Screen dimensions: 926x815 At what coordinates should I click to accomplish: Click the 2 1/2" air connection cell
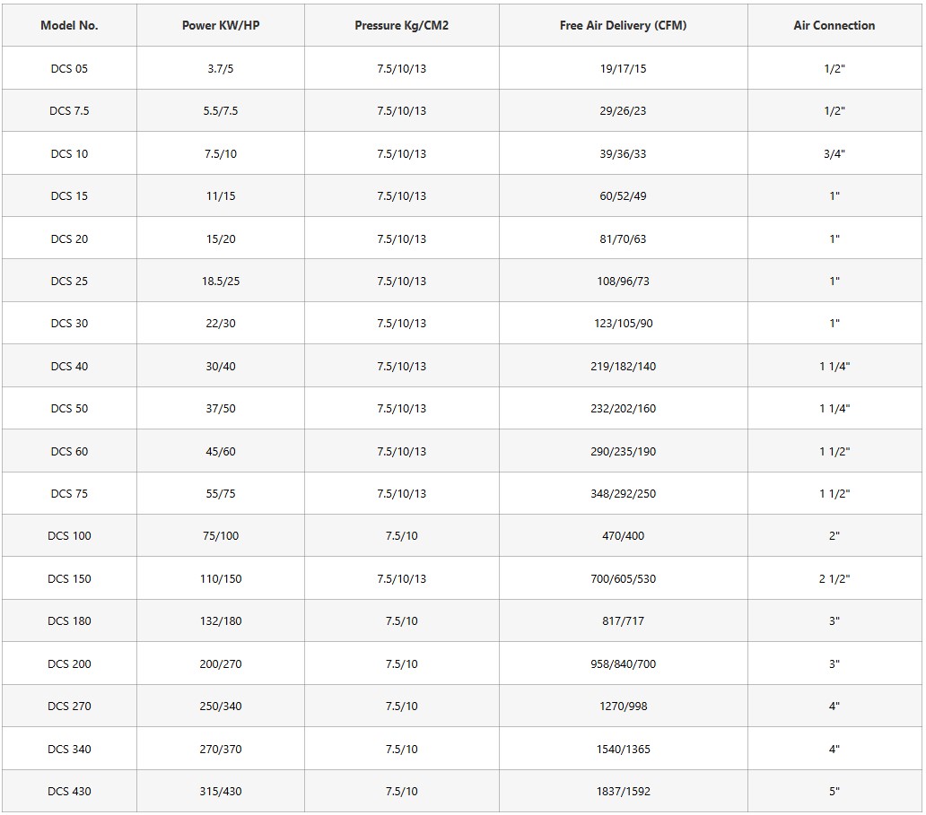coord(834,578)
